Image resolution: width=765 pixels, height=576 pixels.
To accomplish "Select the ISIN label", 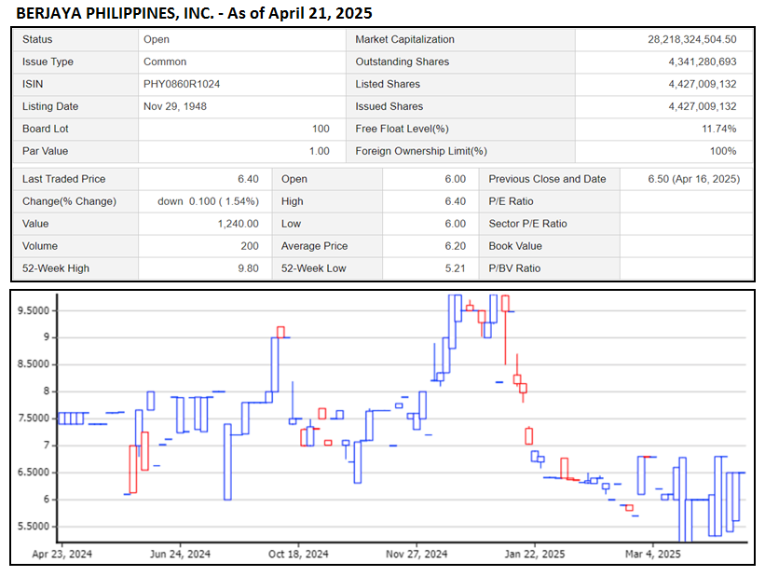I will 33,84.
